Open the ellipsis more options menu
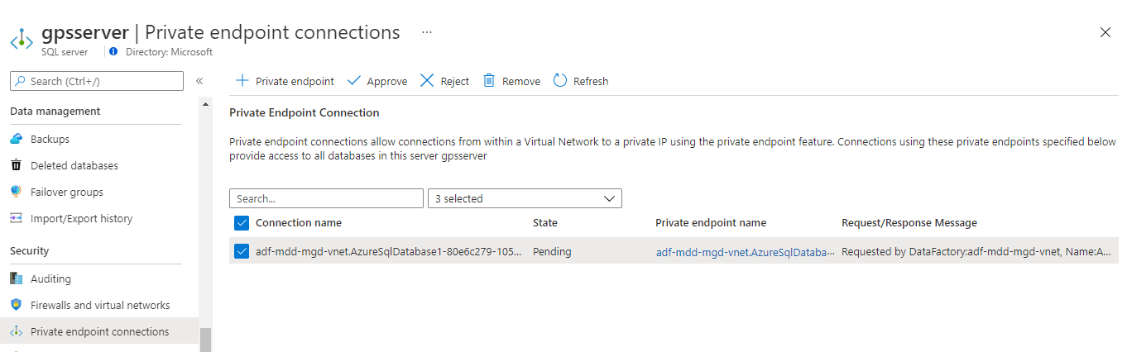Viewport: 1127px width, 352px height. tap(427, 32)
